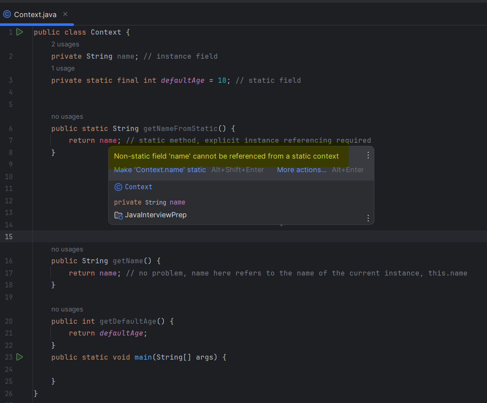This screenshot has height=403, width=487.
Task: Open the kebab menu at popup bottom right
Action: pyautogui.click(x=368, y=218)
